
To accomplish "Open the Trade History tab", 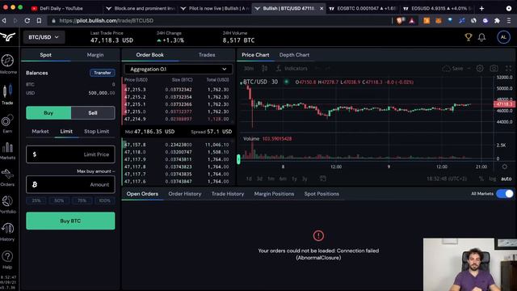I will [x=228, y=194].
